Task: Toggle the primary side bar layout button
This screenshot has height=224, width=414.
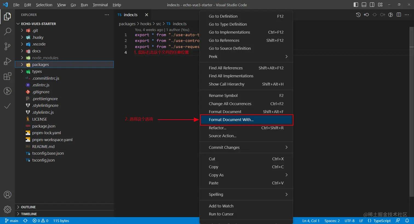Action: click(x=356, y=5)
